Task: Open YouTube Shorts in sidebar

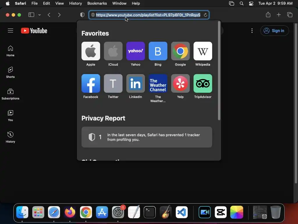Action: coord(10,73)
